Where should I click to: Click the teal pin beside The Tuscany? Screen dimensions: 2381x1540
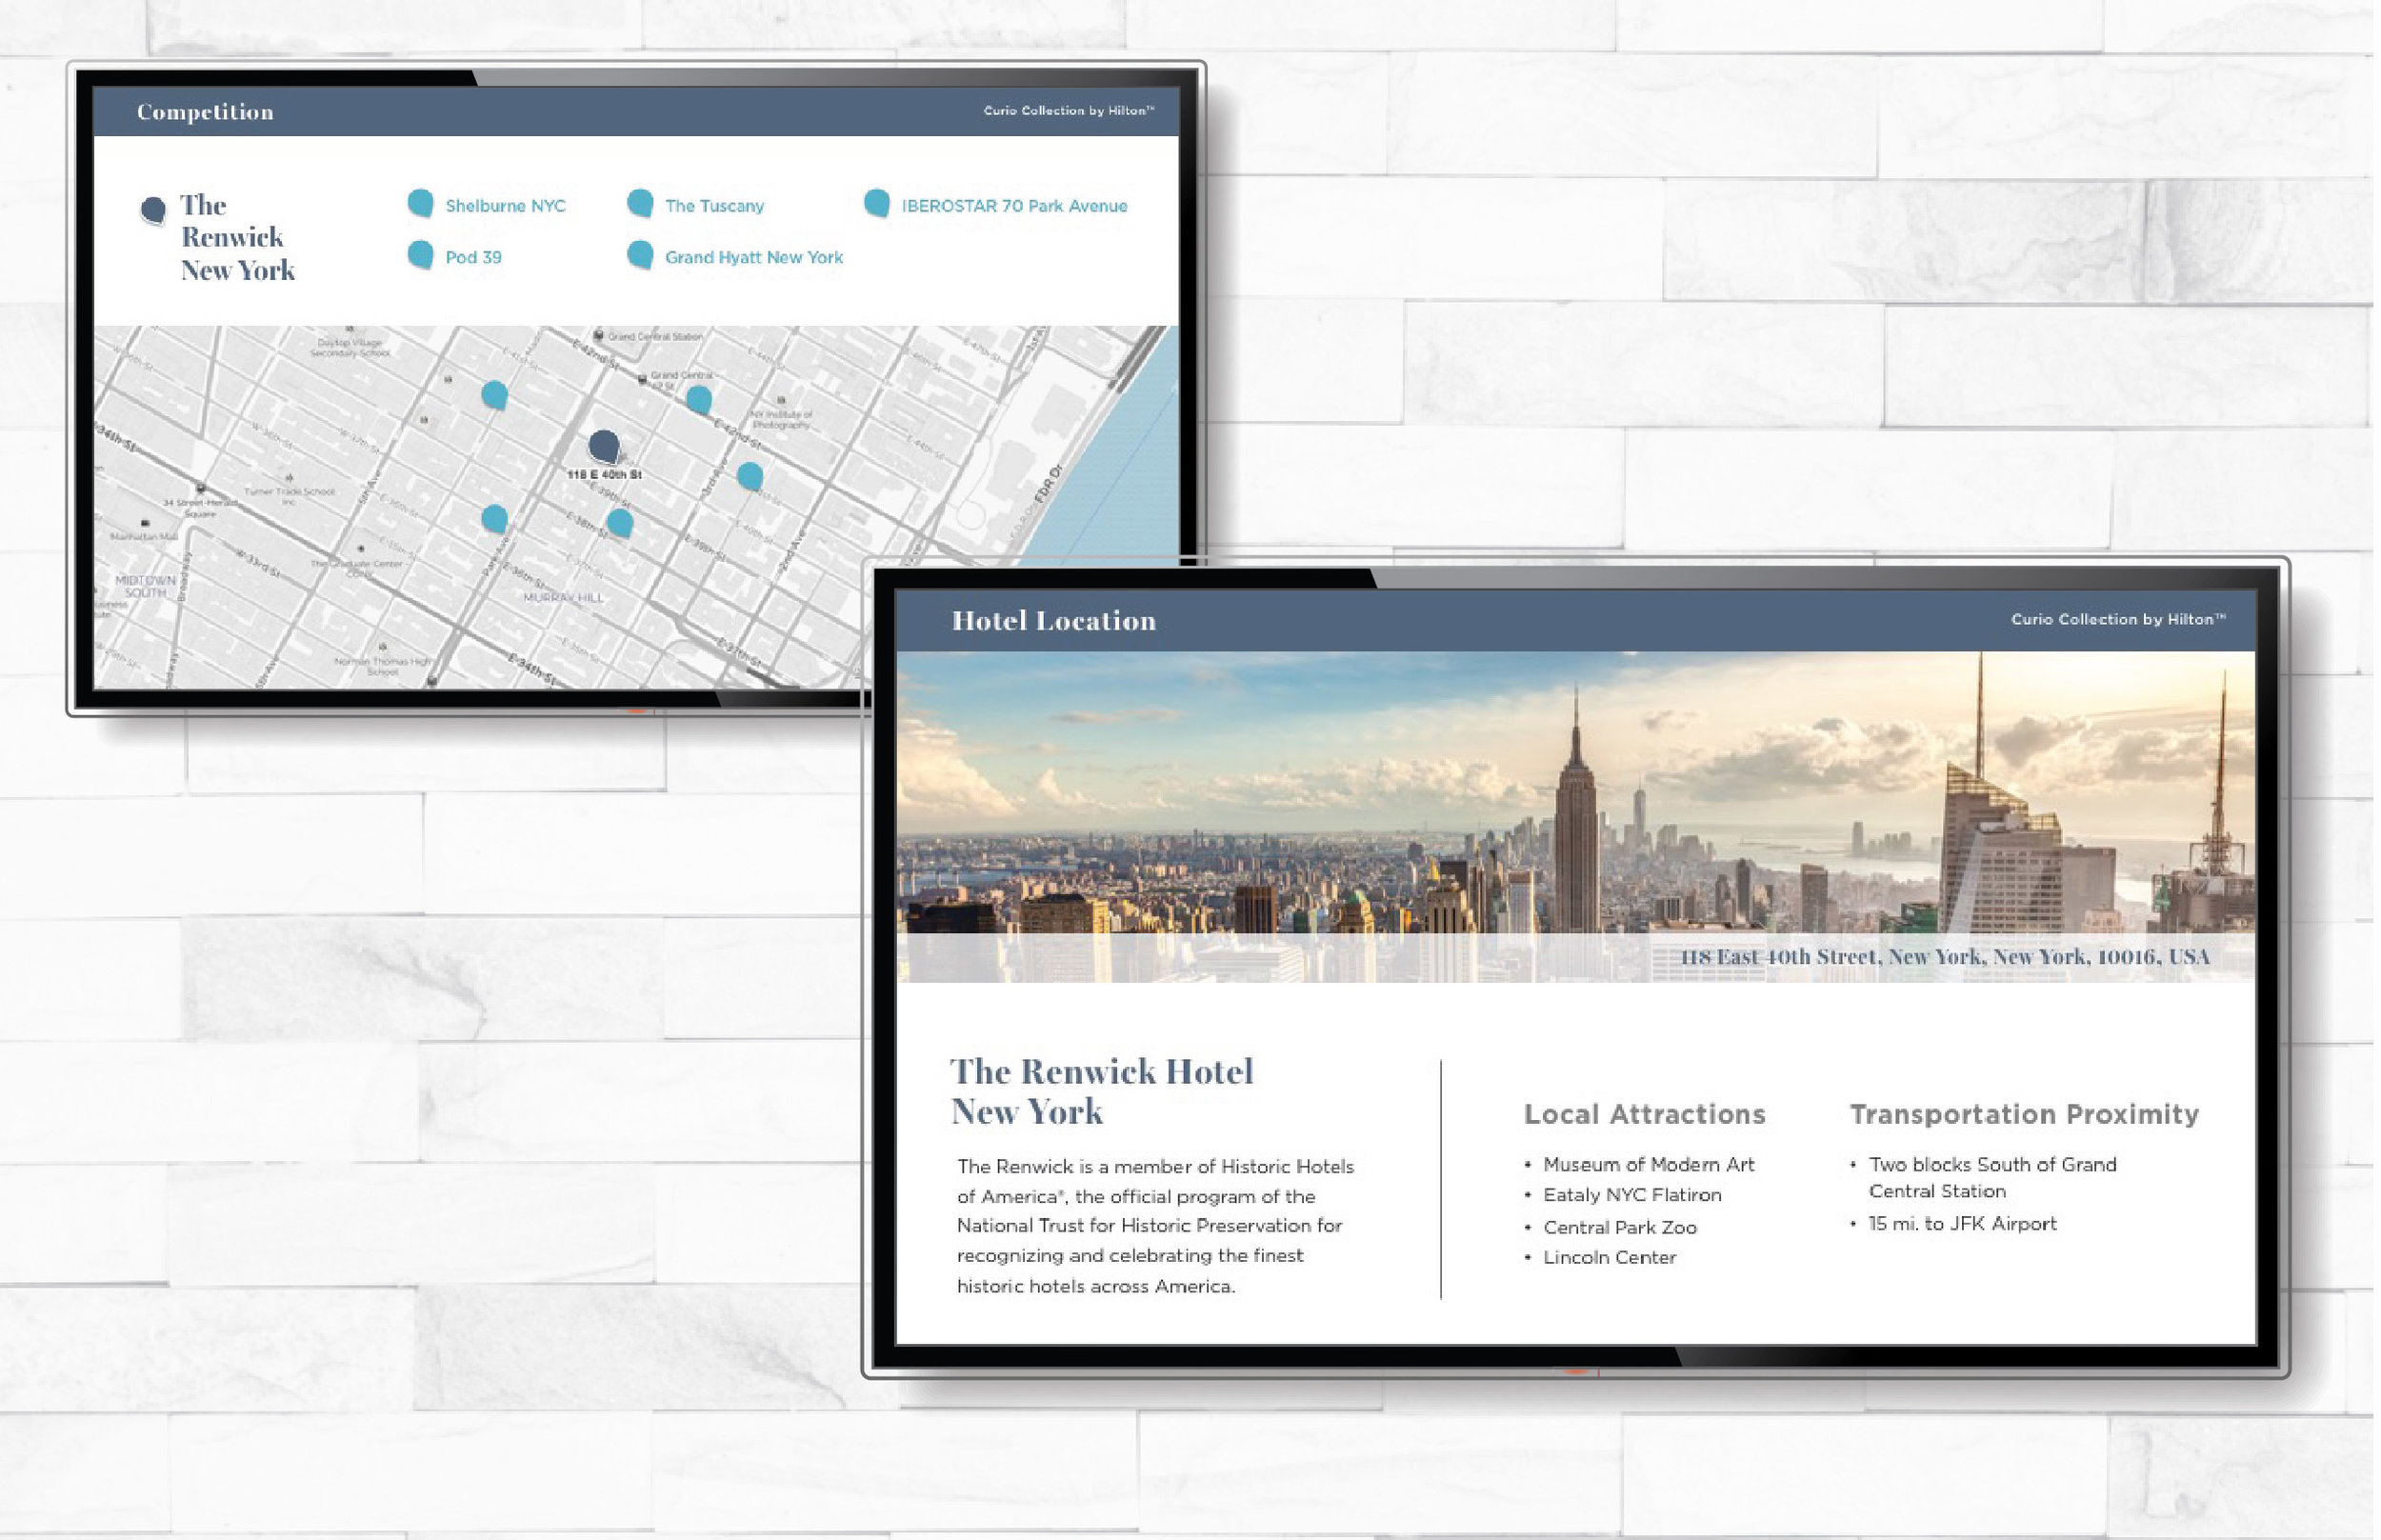coord(640,203)
